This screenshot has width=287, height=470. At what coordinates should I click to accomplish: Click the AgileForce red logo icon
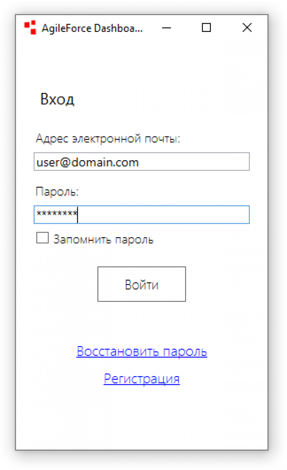(x=30, y=28)
